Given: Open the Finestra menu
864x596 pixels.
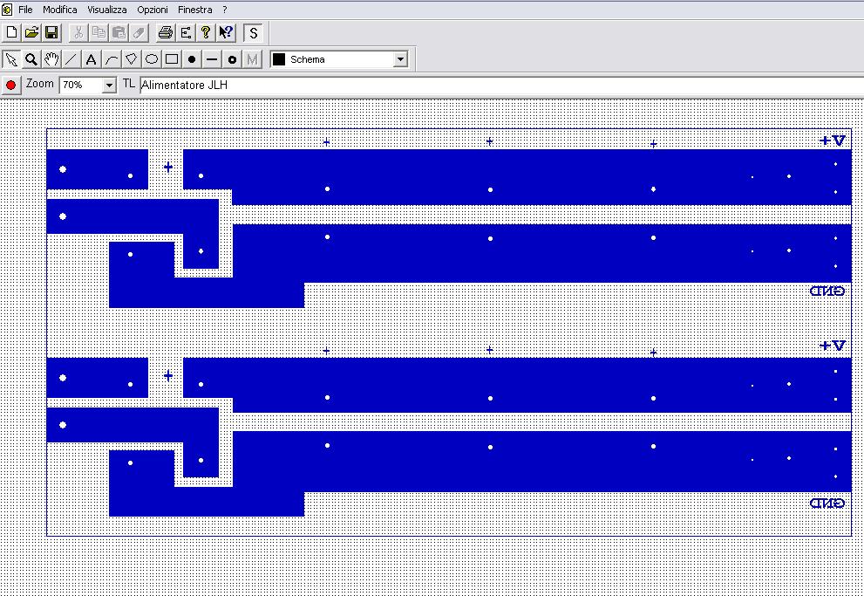Looking at the screenshot, I should (x=195, y=10).
